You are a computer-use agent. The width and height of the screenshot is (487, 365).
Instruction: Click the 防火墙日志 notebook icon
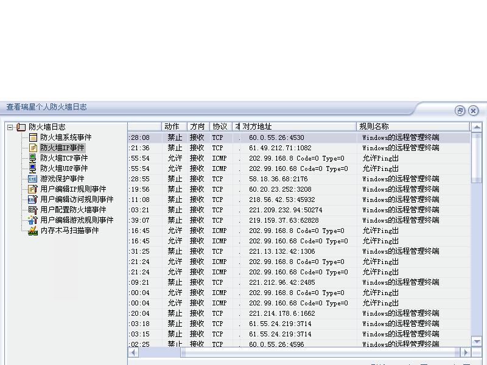tap(21, 127)
